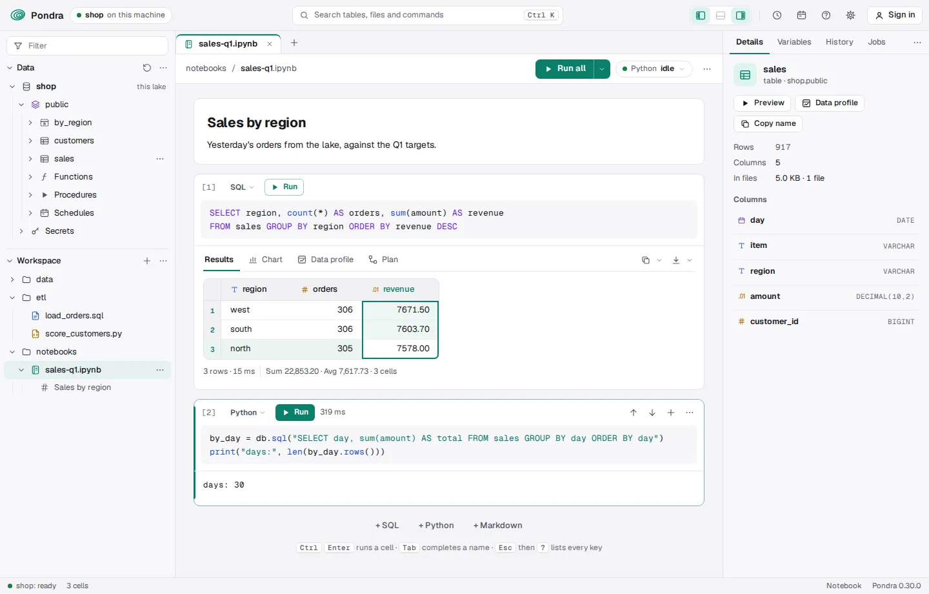
Task: Download results with the download icon
Action: pyautogui.click(x=676, y=260)
